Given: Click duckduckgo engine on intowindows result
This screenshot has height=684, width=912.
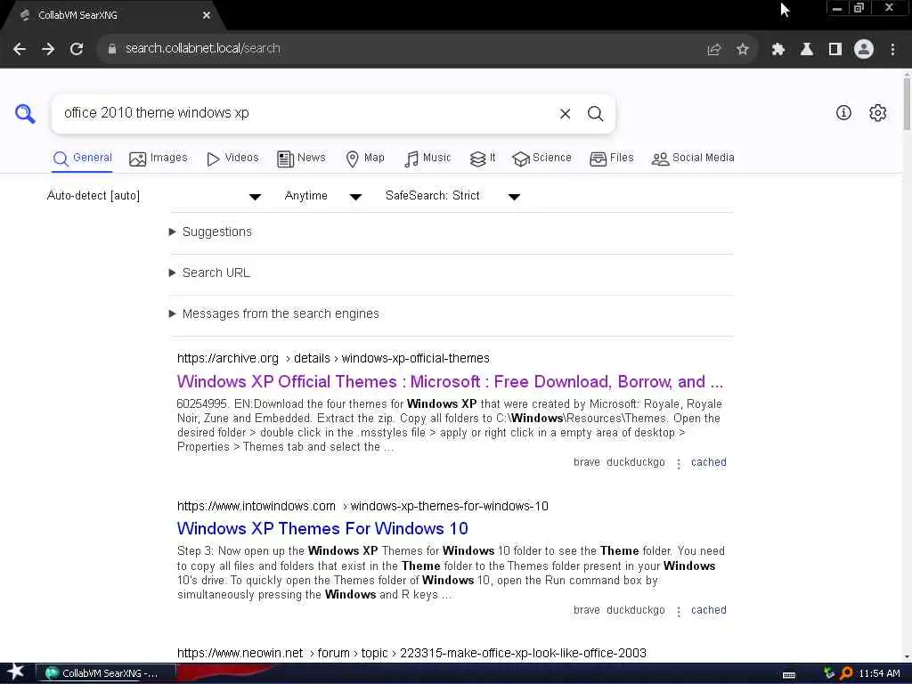Looking at the screenshot, I should (635, 610).
